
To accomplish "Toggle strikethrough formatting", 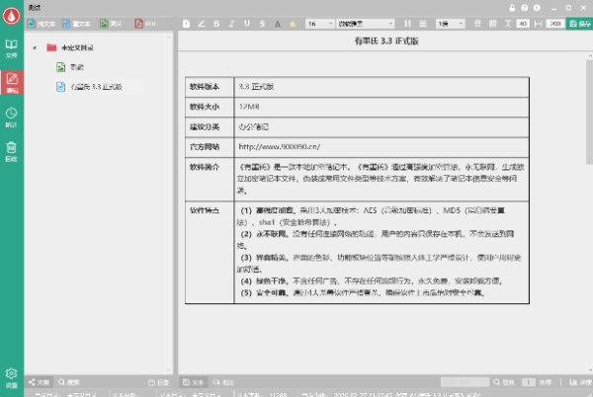I will [262, 24].
